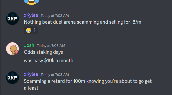Select the message Odds staking days
This screenshot has width=172, height=95.
click(43, 52)
